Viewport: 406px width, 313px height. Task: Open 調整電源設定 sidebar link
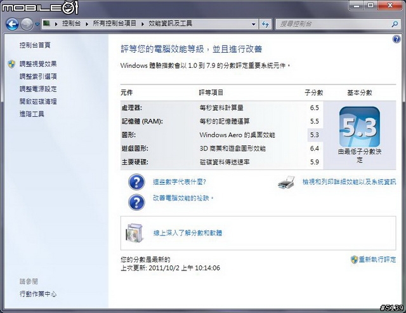(x=38, y=89)
